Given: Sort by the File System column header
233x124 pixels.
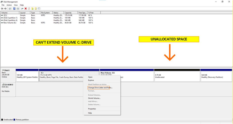Looking at the screenshot, I should click(x=46, y=13).
